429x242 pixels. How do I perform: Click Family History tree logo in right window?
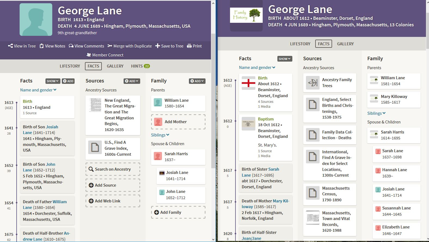[246, 15]
